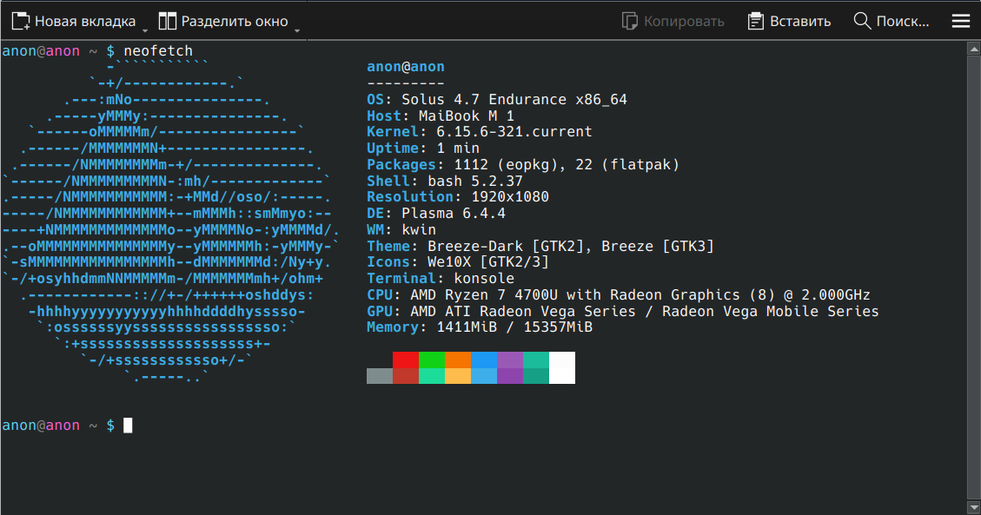The height and width of the screenshot is (515, 981).
Task: Click the Копировать copy button
Action: (x=673, y=21)
